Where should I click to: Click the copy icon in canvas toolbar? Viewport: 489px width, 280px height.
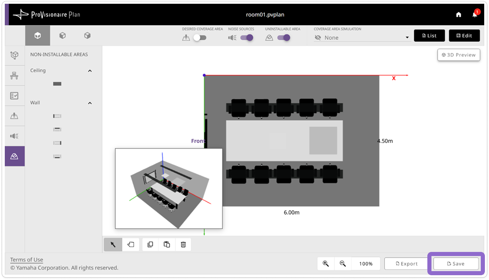coord(150,244)
